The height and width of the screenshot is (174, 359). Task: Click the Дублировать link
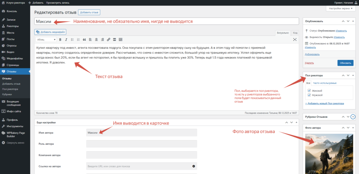tap(312, 54)
